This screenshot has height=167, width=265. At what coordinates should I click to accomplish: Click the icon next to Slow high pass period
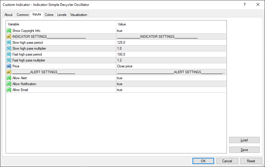click(x=9, y=43)
